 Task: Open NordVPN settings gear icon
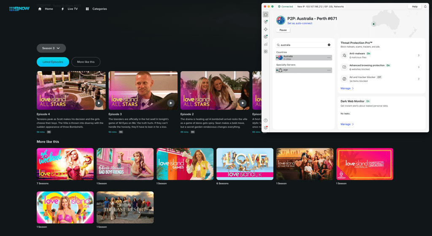point(266,128)
